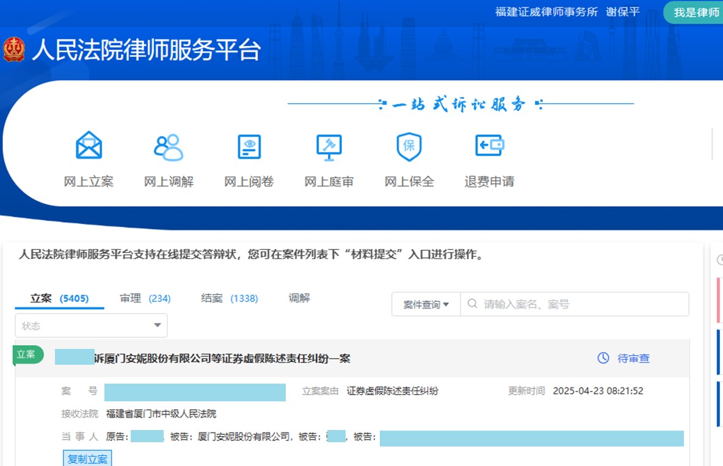Open the 网上立案 envelope icon
This screenshot has width=723, height=466.
click(89, 146)
